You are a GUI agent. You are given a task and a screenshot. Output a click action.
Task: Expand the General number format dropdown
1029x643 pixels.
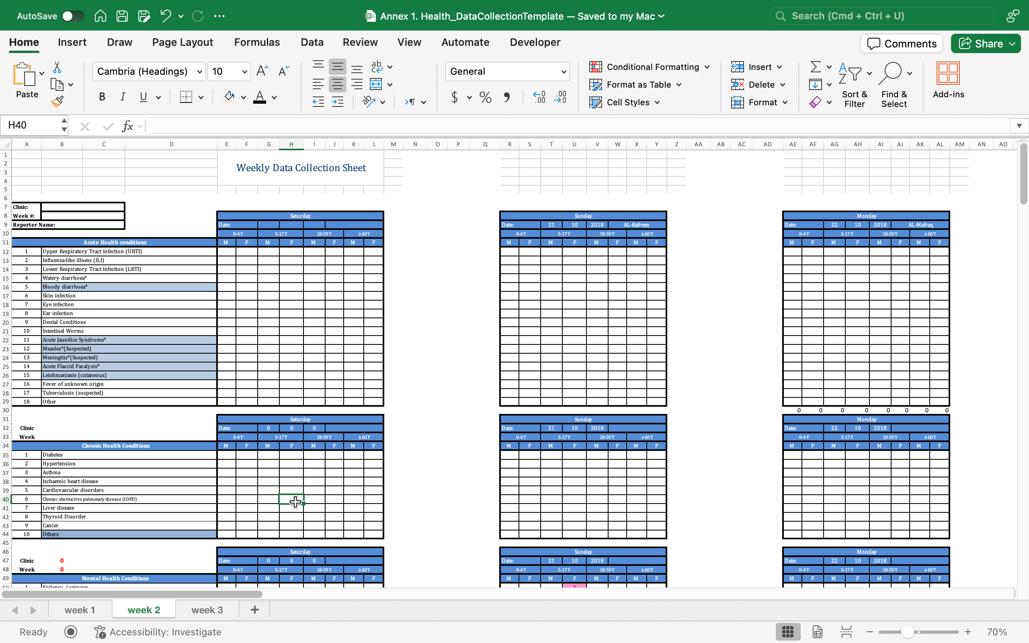coord(564,72)
